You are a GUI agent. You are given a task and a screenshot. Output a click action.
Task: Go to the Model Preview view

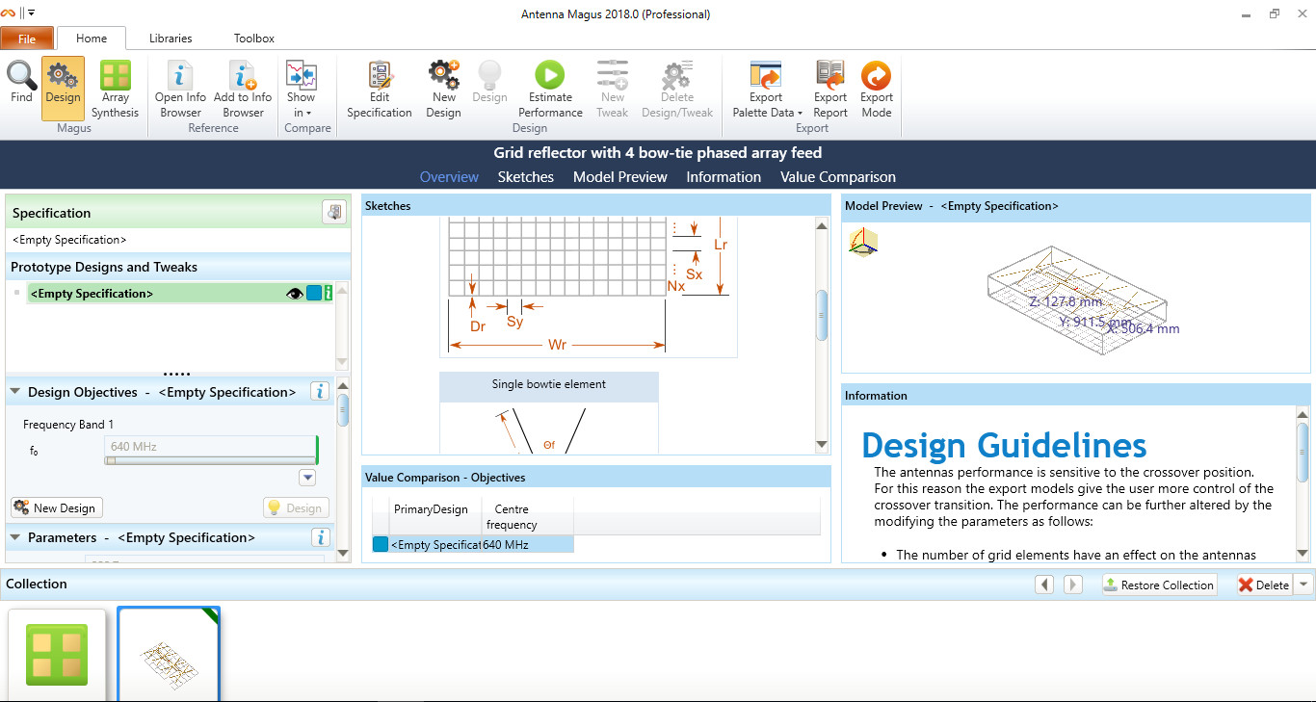point(620,177)
